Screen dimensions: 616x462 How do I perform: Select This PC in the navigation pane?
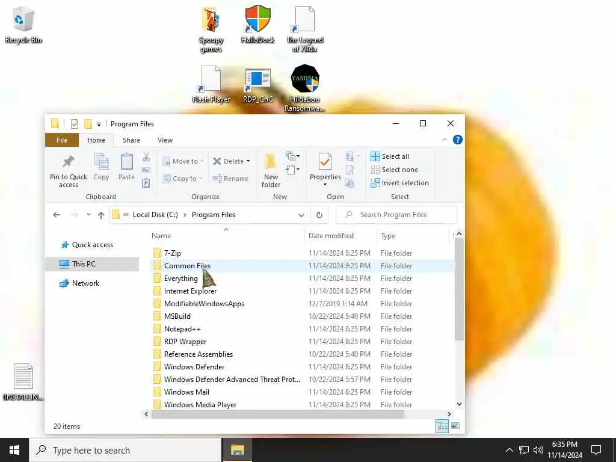(x=92, y=264)
